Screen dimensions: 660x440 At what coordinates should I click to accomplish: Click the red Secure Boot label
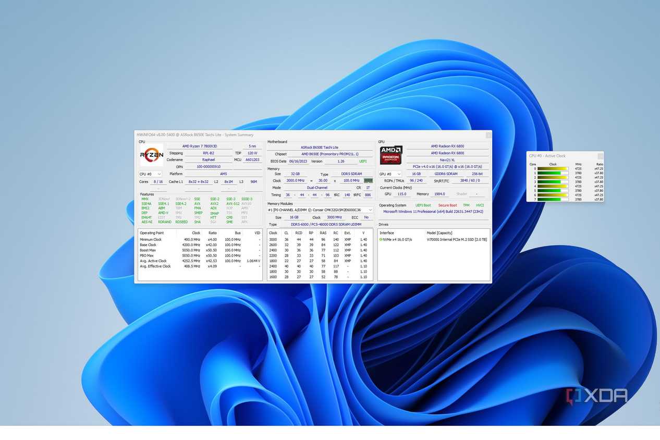[x=447, y=205]
